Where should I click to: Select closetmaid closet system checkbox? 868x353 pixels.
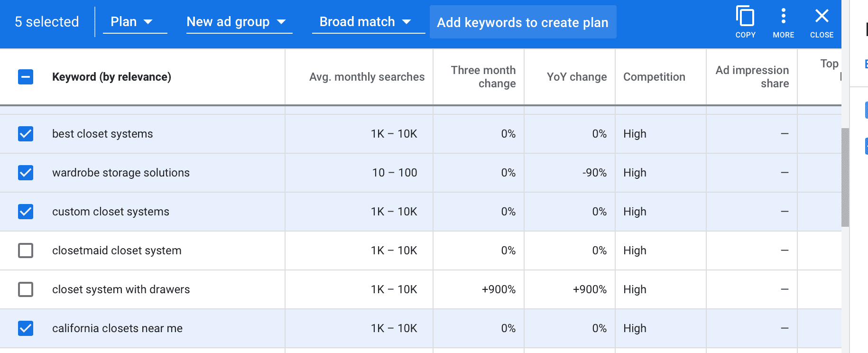click(26, 251)
